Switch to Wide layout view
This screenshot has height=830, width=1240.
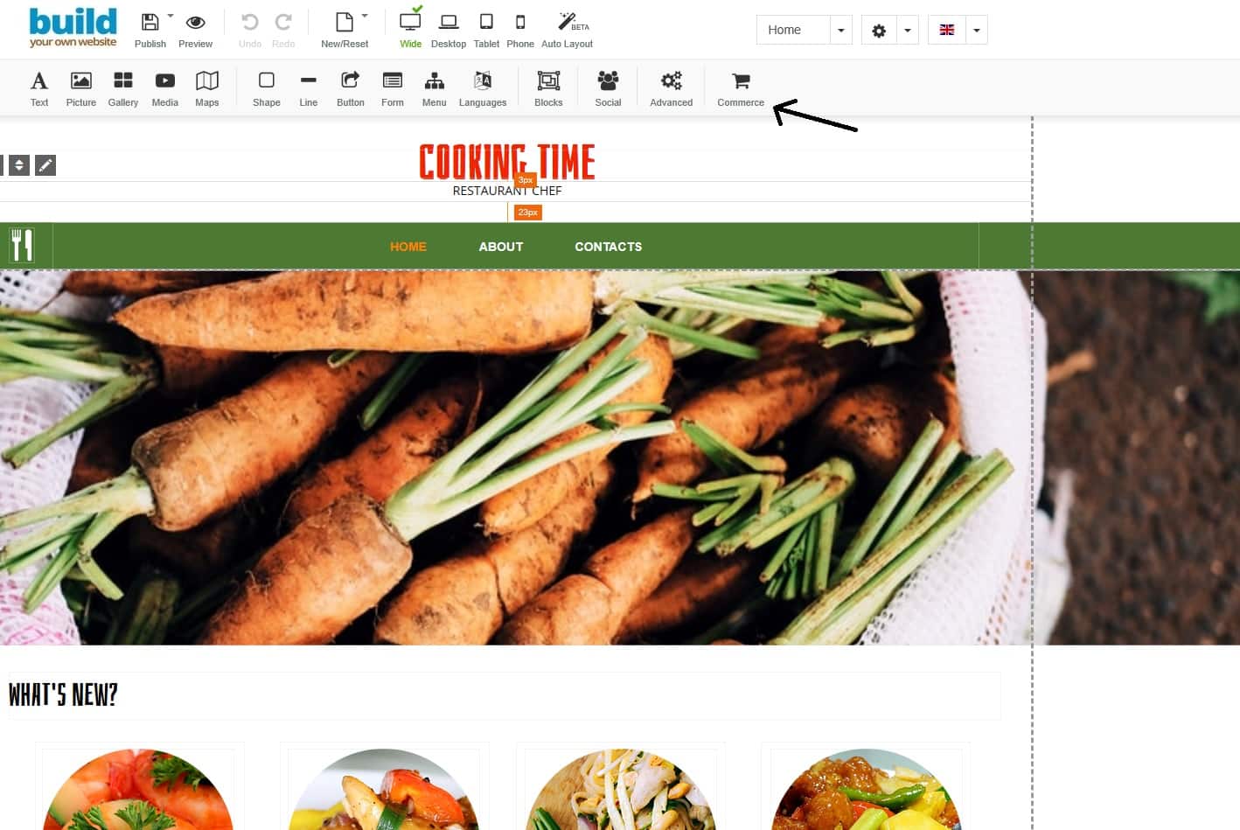pos(410,29)
